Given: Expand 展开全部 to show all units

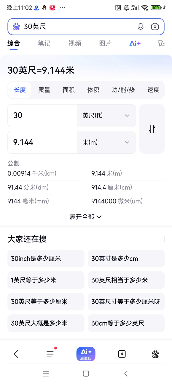Looking at the screenshot, I should pos(86,217).
